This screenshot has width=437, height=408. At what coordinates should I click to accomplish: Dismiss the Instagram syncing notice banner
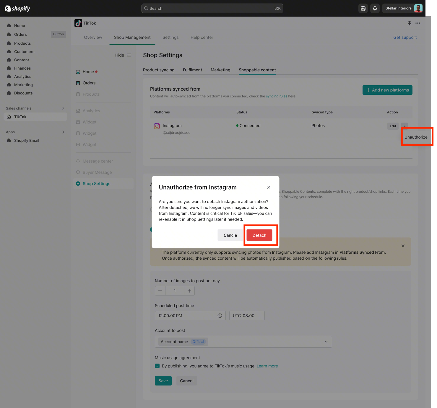click(x=403, y=246)
